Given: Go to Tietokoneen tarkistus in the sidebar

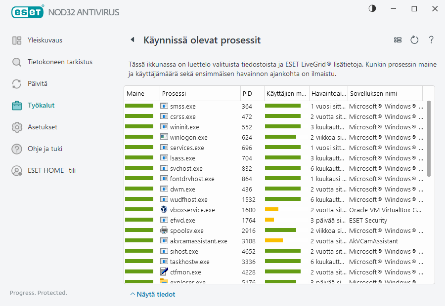Looking at the screenshot, I should (60, 62).
